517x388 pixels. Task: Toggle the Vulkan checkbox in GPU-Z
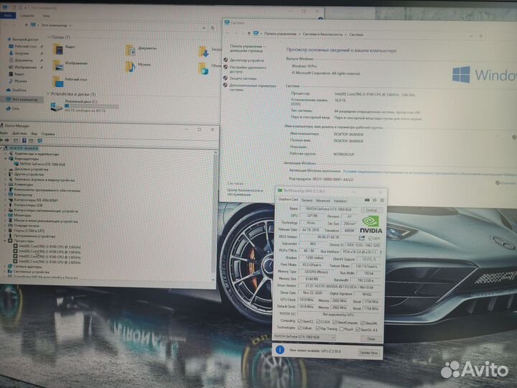click(299, 328)
